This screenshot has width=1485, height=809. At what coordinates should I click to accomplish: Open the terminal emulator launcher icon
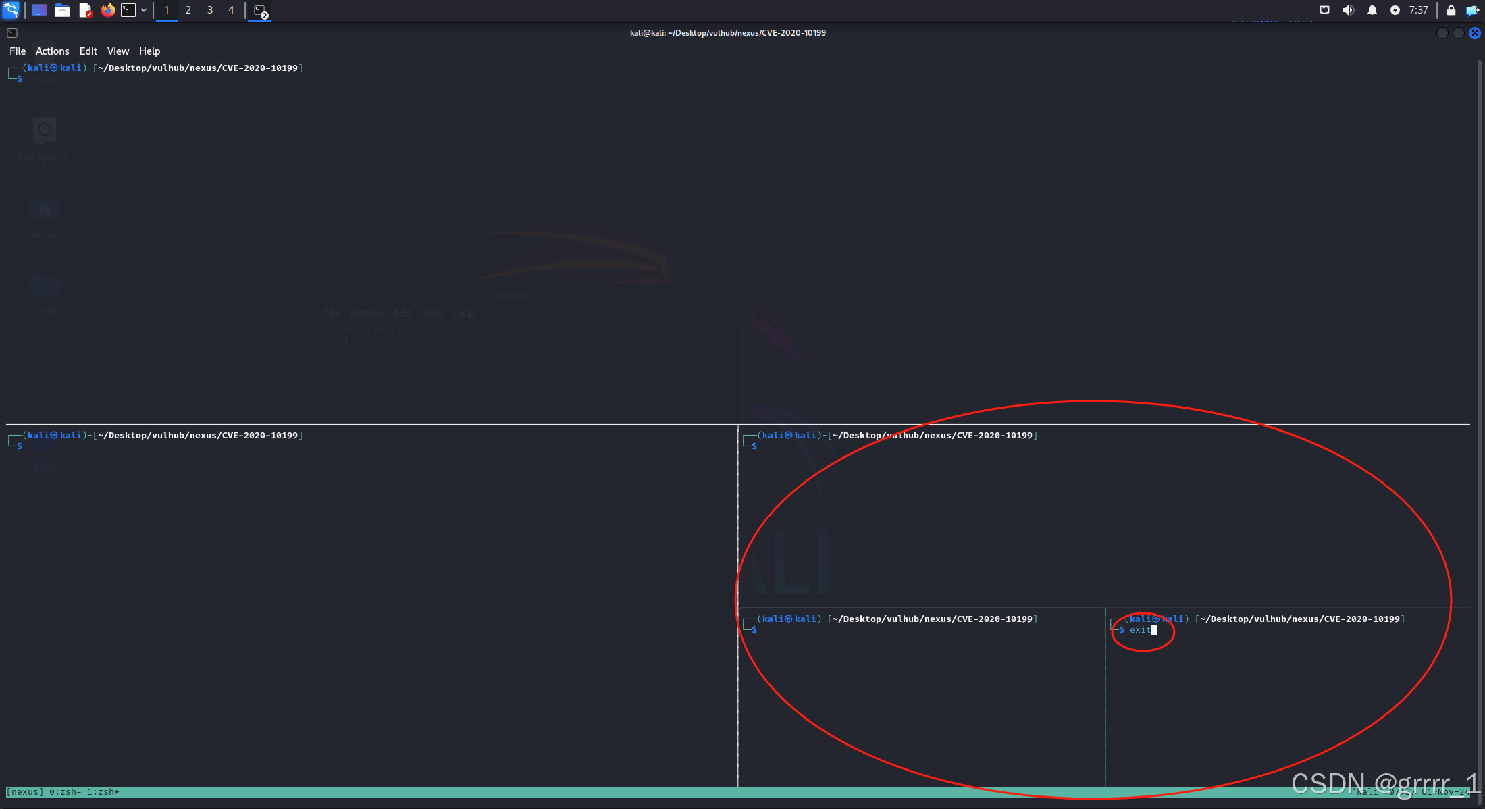tap(128, 10)
